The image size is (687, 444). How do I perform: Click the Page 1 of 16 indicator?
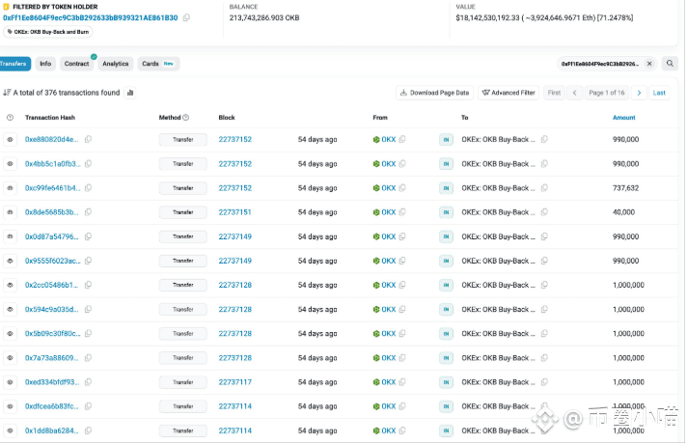(x=606, y=93)
